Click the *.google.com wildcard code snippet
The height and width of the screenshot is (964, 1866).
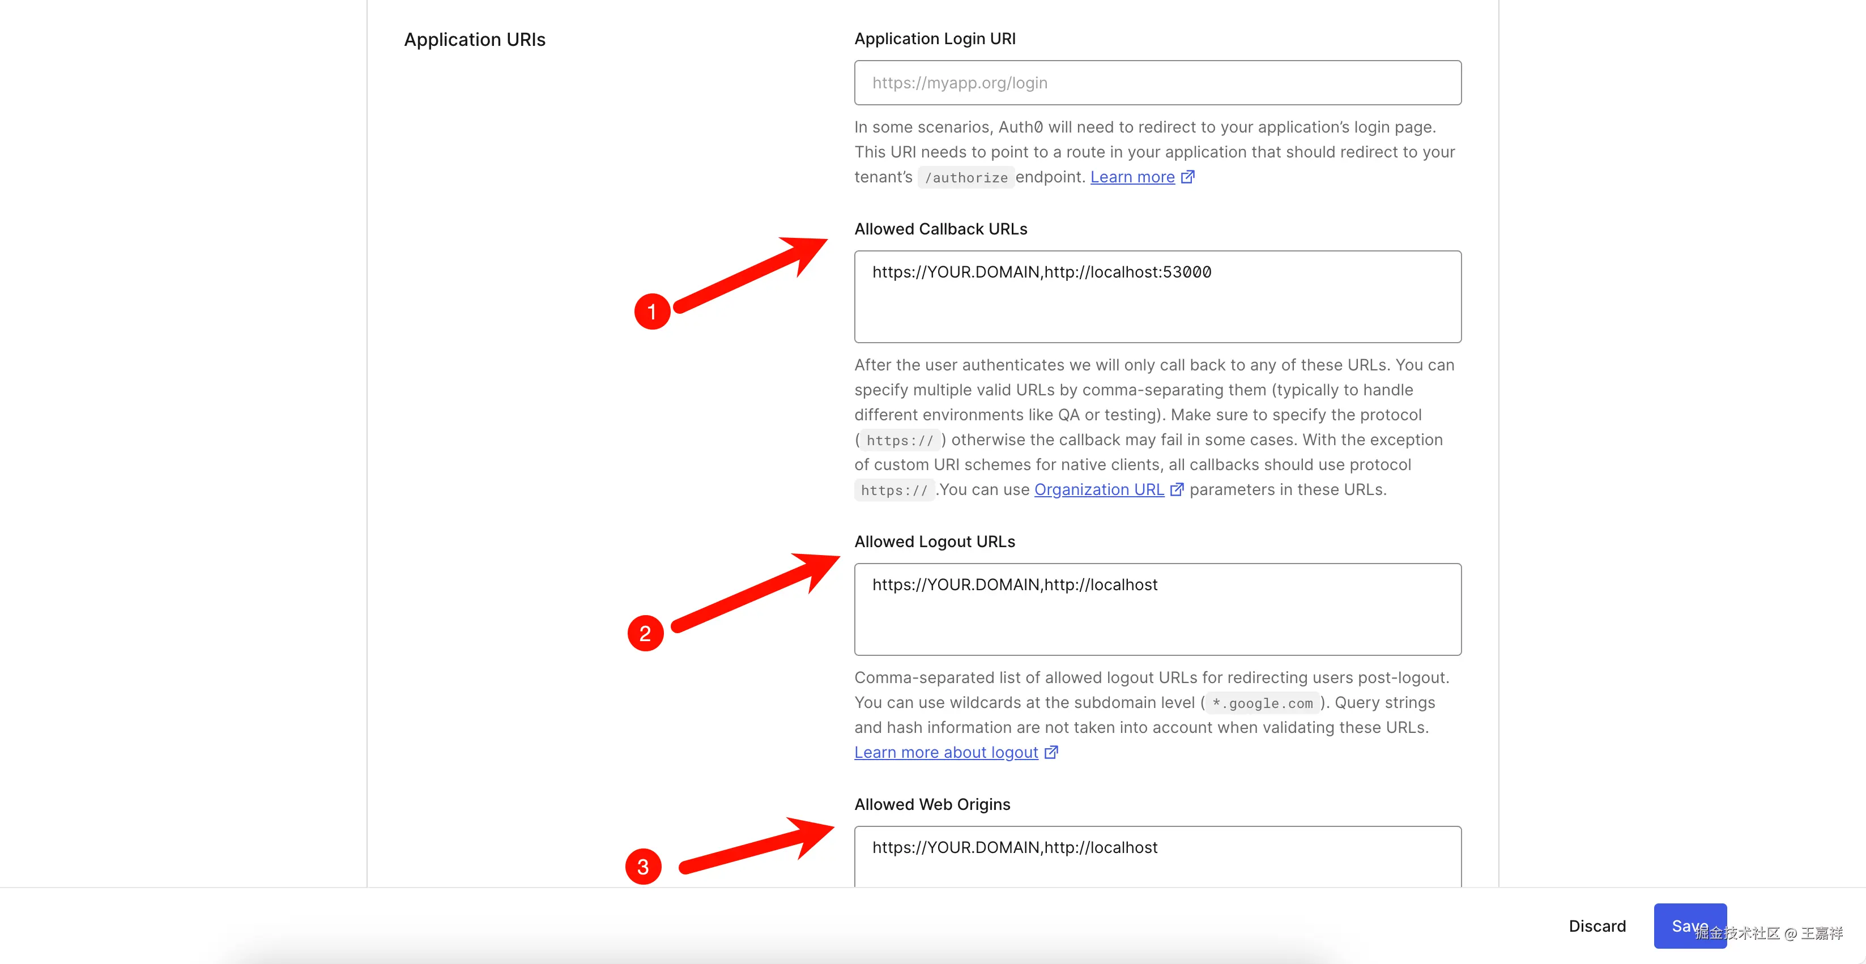[1262, 703]
